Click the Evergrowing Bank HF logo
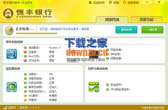Screen dimensions: 168x110 (x=8, y=13)
